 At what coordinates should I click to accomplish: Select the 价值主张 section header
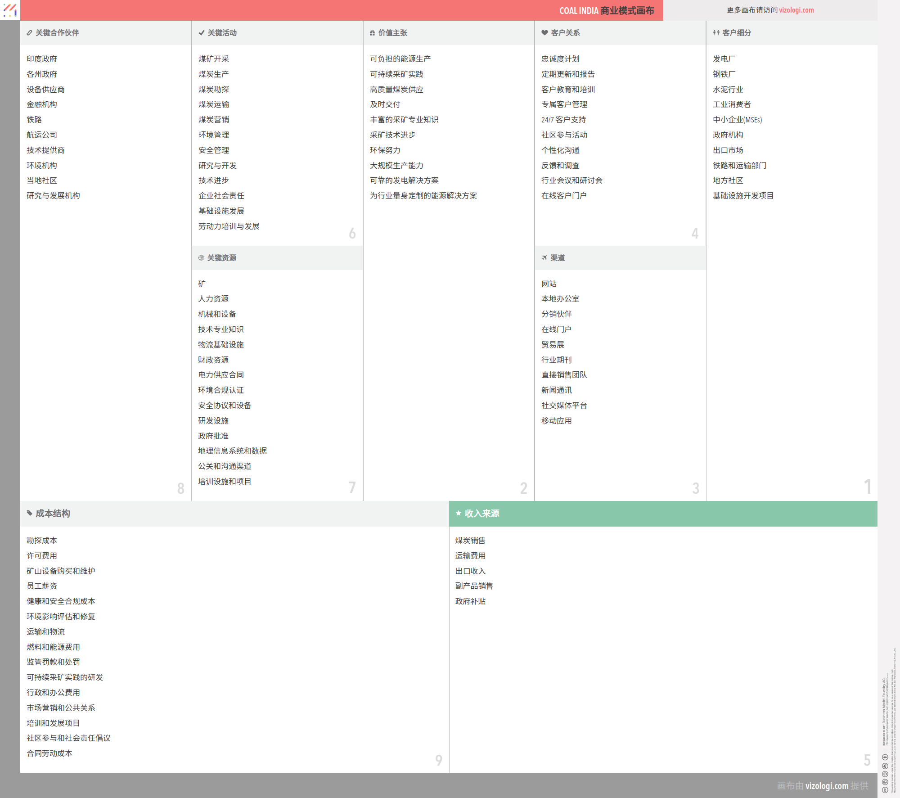(x=392, y=33)
